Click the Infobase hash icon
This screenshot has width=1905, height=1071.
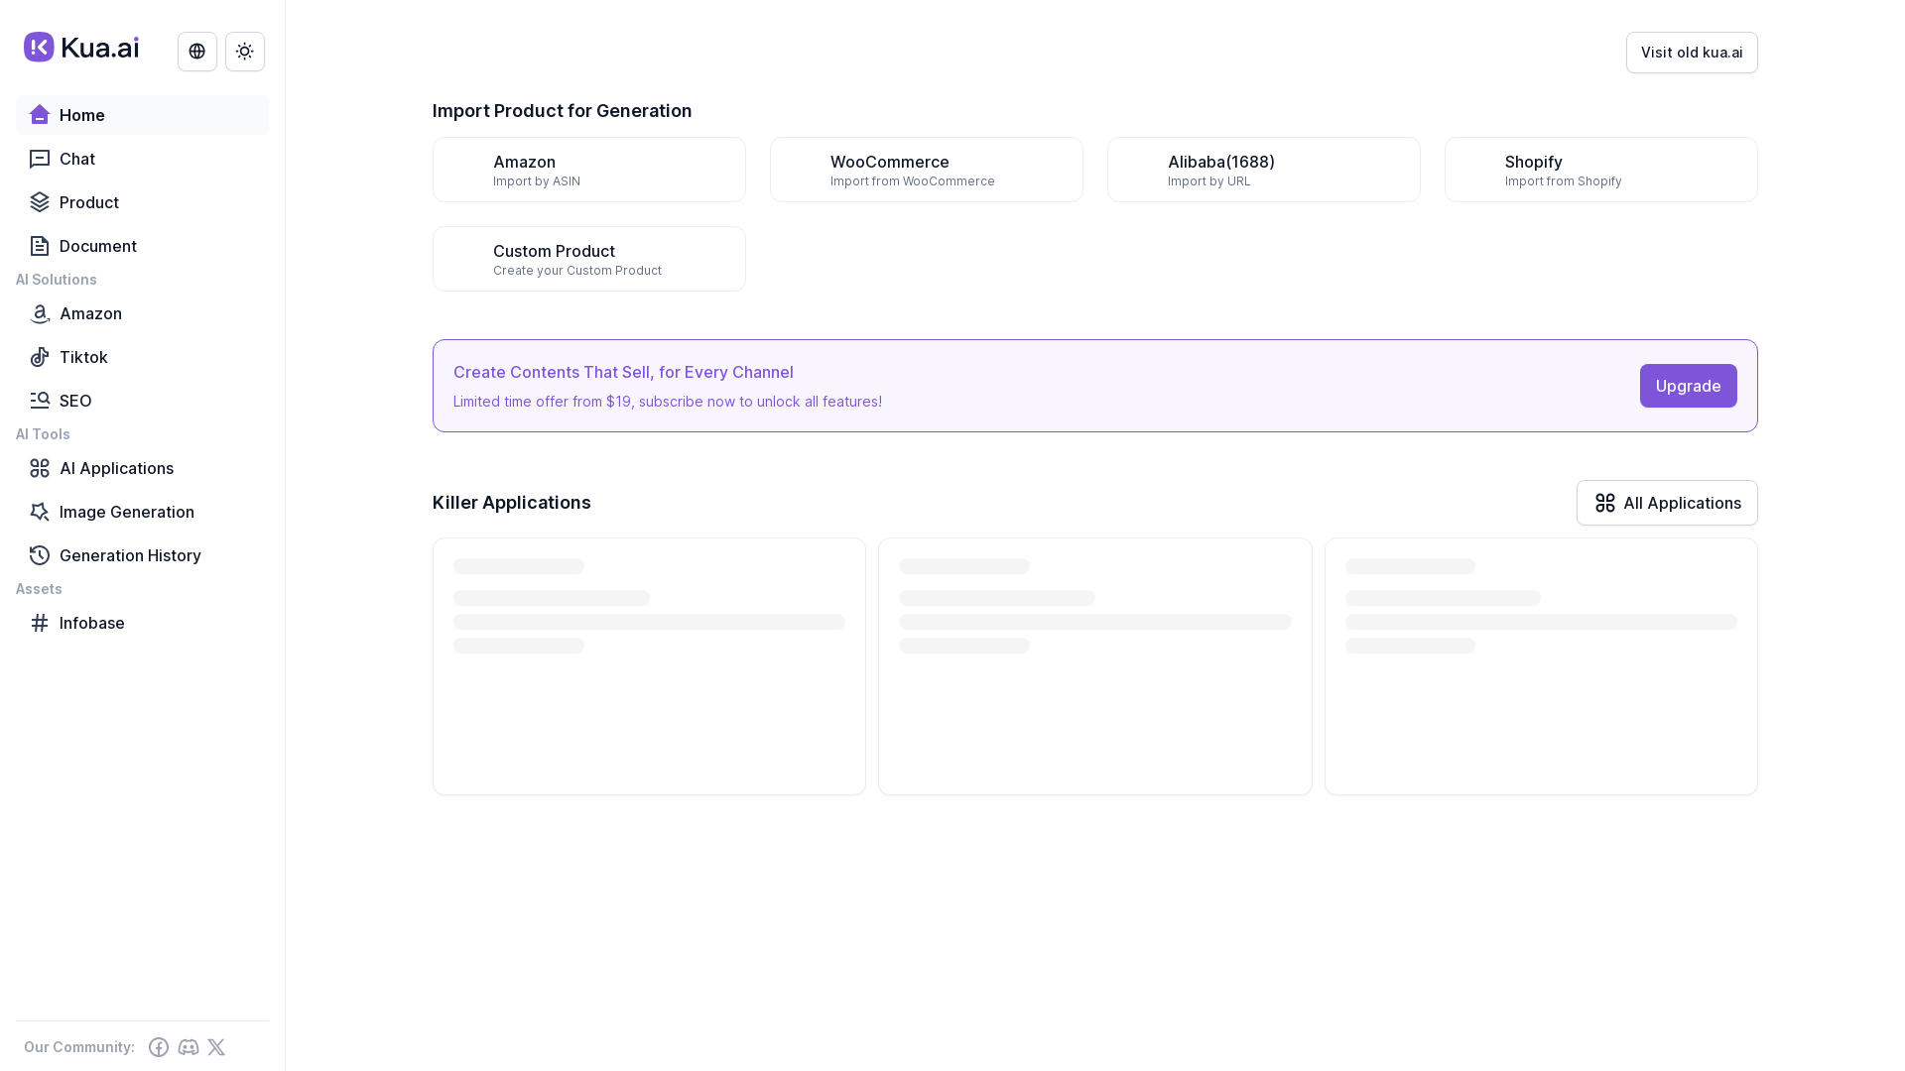(40, 623)
